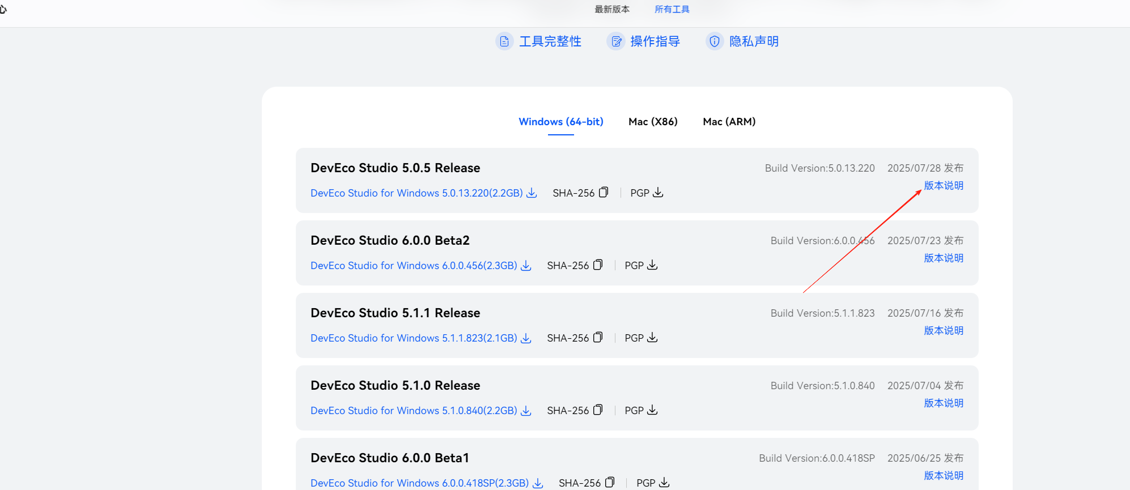Open the 隐私声明 link

coord(754,41)
